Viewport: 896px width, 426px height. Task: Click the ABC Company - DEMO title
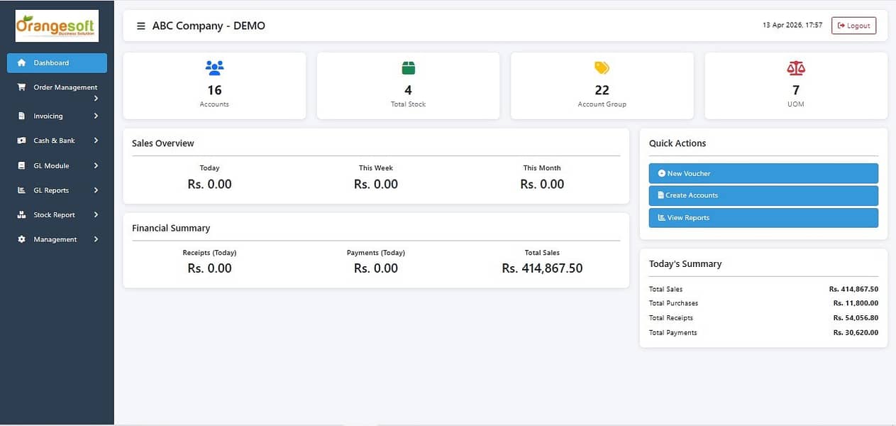coord(209,26)
